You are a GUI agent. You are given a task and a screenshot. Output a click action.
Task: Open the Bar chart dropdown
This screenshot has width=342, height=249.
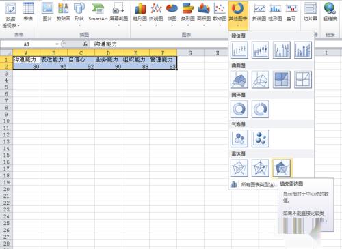(x=188, y=14)
